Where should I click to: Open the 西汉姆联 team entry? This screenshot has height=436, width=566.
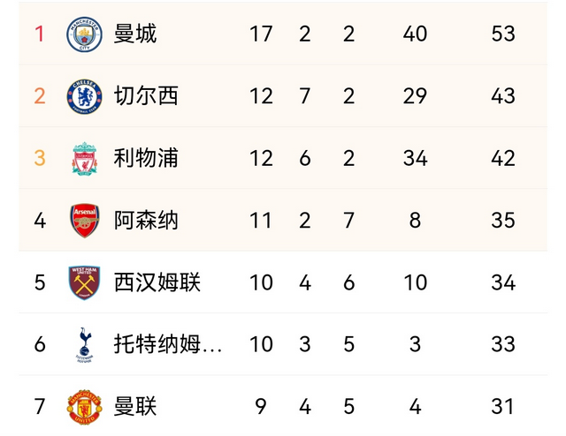pos(157,282)
